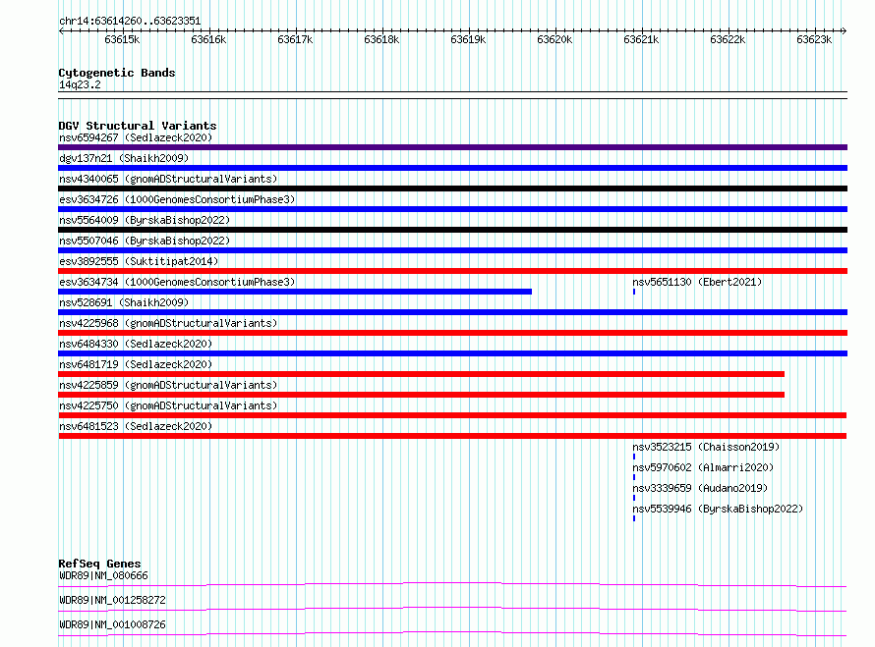Open nsv4225968 gnomADStructuralVariants label

[x=168, y=323]
